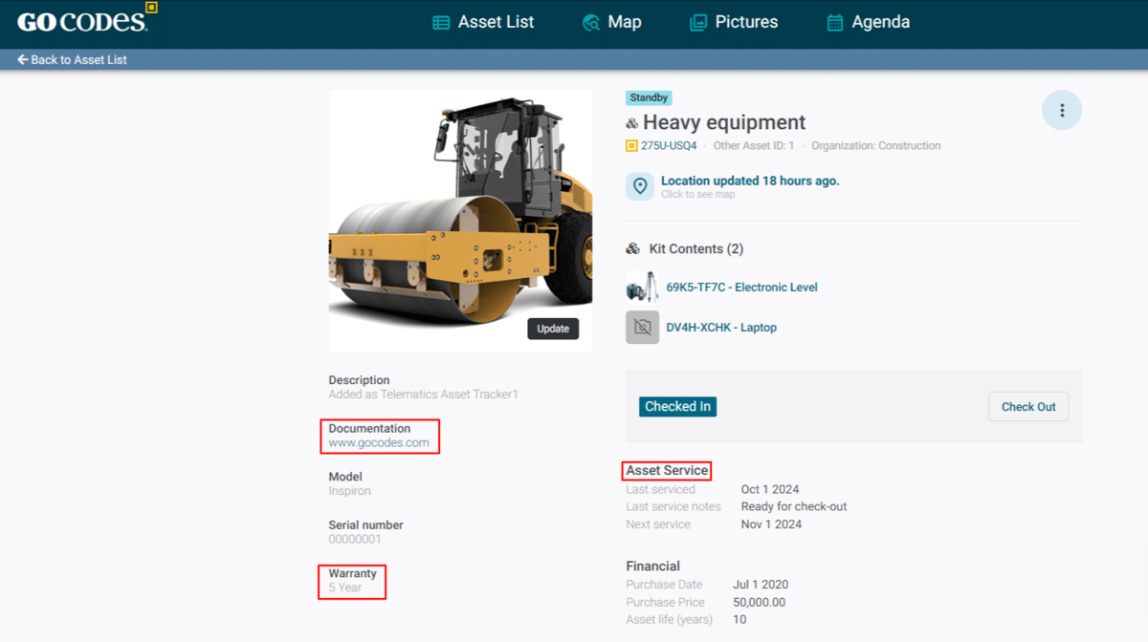
Task: Click the Asset List grid icon
Action: click(441, 23)
